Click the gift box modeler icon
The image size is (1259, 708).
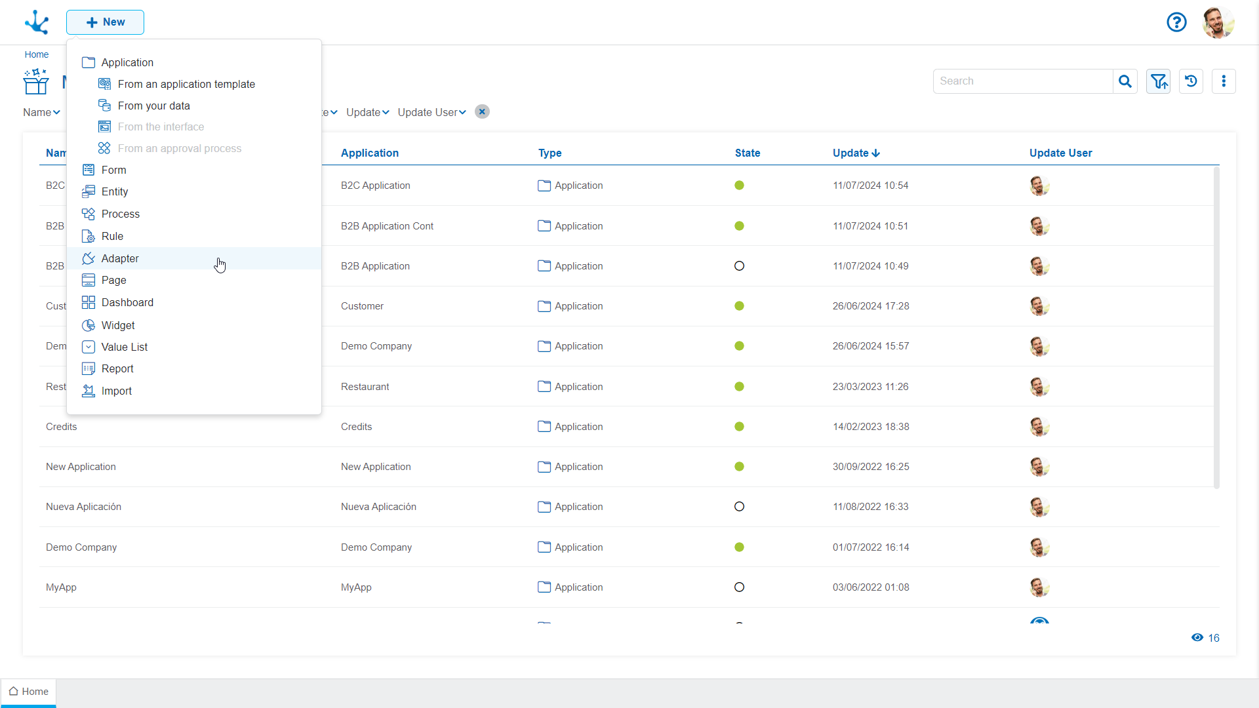coord(36,82)
